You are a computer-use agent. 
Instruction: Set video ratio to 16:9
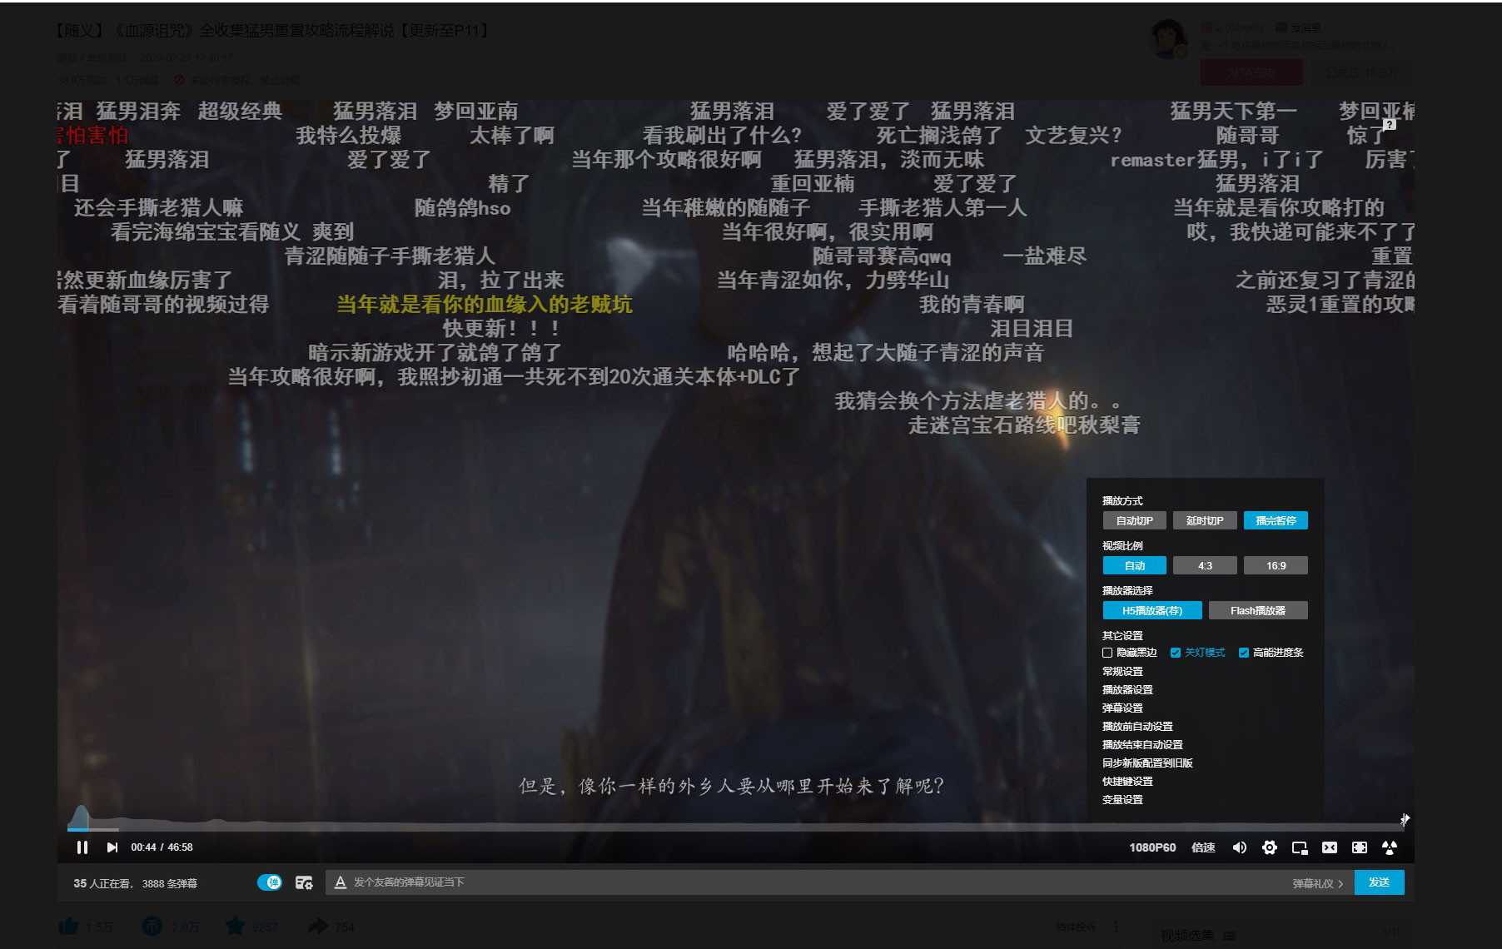(x=1276, y=566)
